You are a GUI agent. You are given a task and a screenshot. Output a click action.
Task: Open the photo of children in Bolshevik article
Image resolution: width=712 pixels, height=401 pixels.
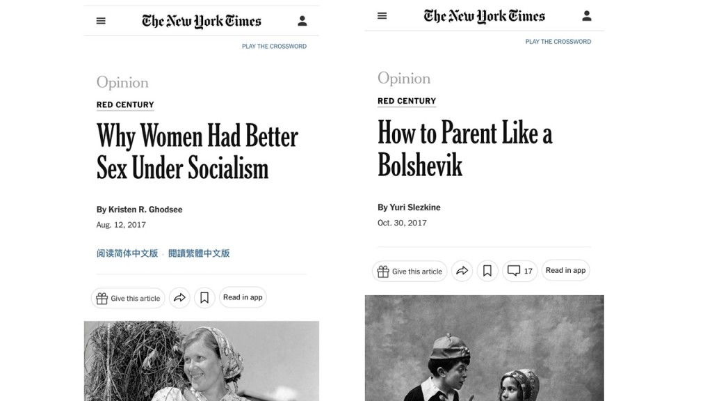485,348
